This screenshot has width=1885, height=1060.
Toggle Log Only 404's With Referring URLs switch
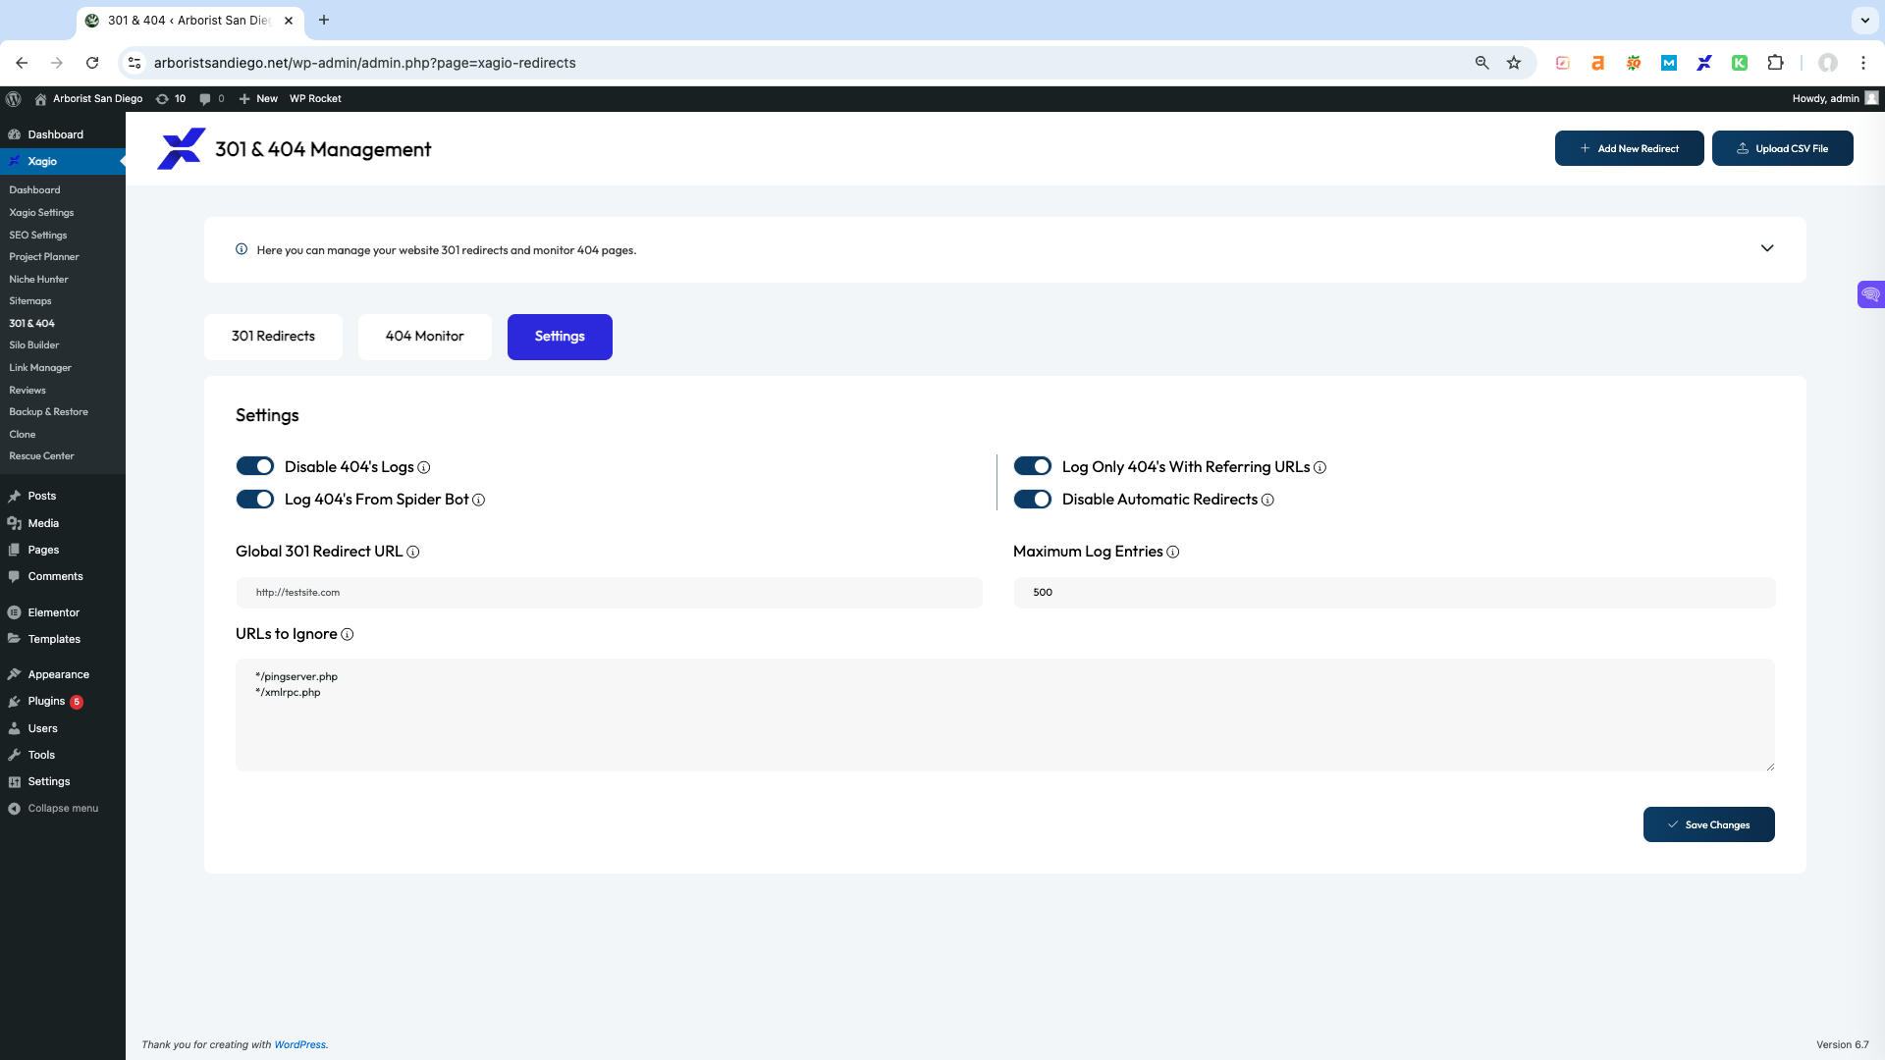(x=1033, y=467)
